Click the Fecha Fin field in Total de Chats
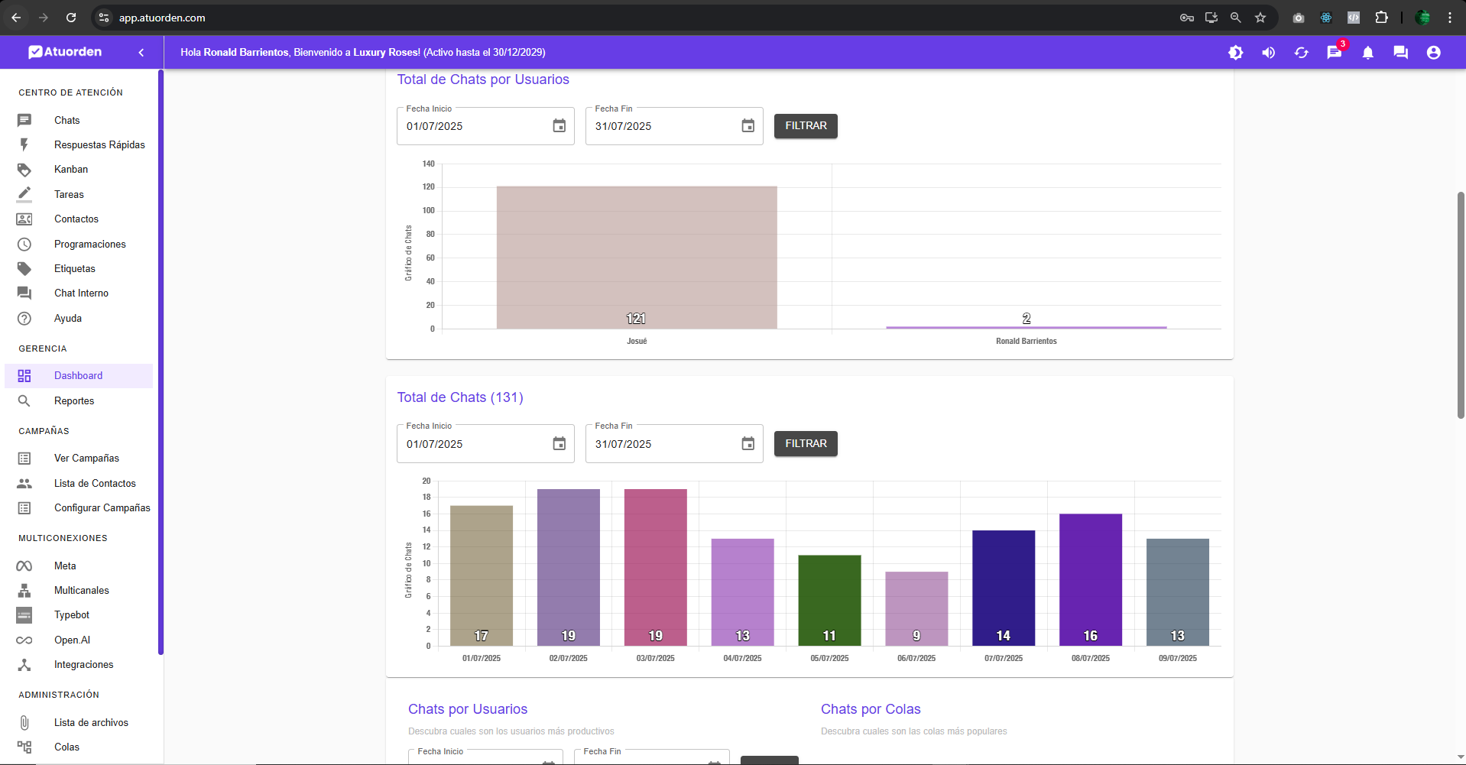Image resolution: width=1466 pixels, height=765 pixels. 661,445
